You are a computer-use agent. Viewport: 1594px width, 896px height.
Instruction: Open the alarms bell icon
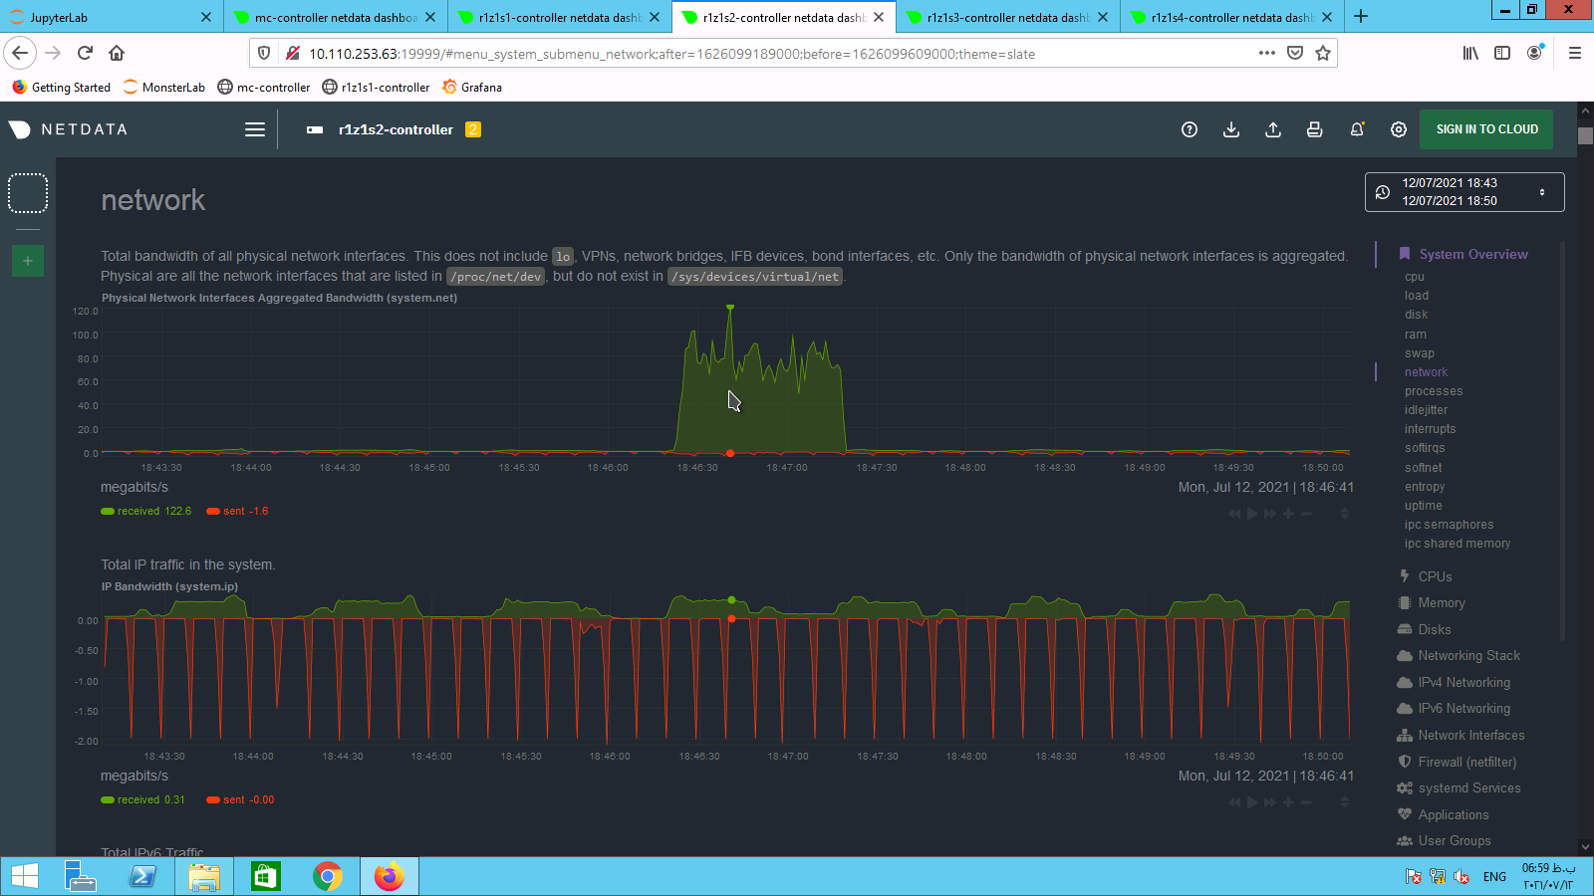(1357, 129)
